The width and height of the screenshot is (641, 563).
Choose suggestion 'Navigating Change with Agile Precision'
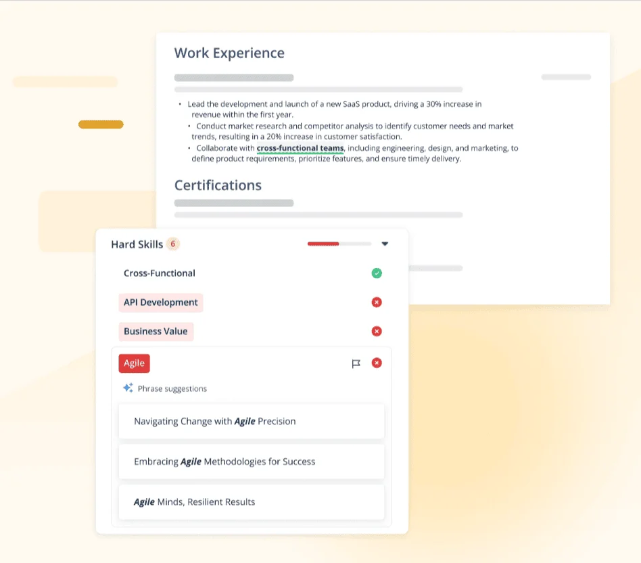[x=252, y=421]
